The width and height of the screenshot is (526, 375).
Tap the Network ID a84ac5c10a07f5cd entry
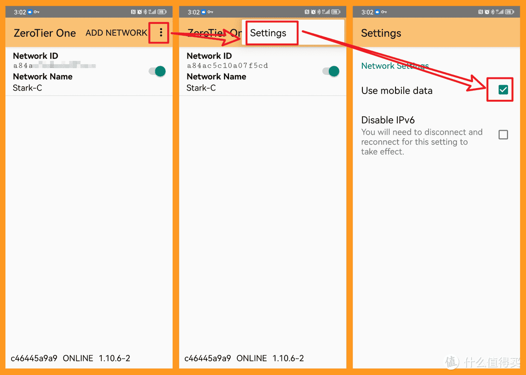227,66
